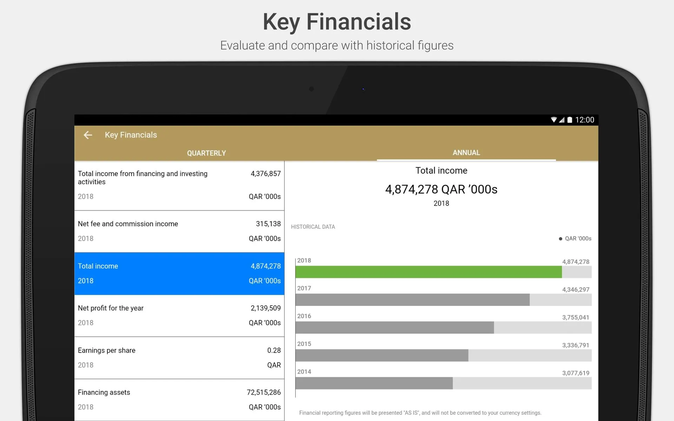Tap the financial reporting disclaimer text
The width and height of the screenshot is (674, 421).
(420, 413)
